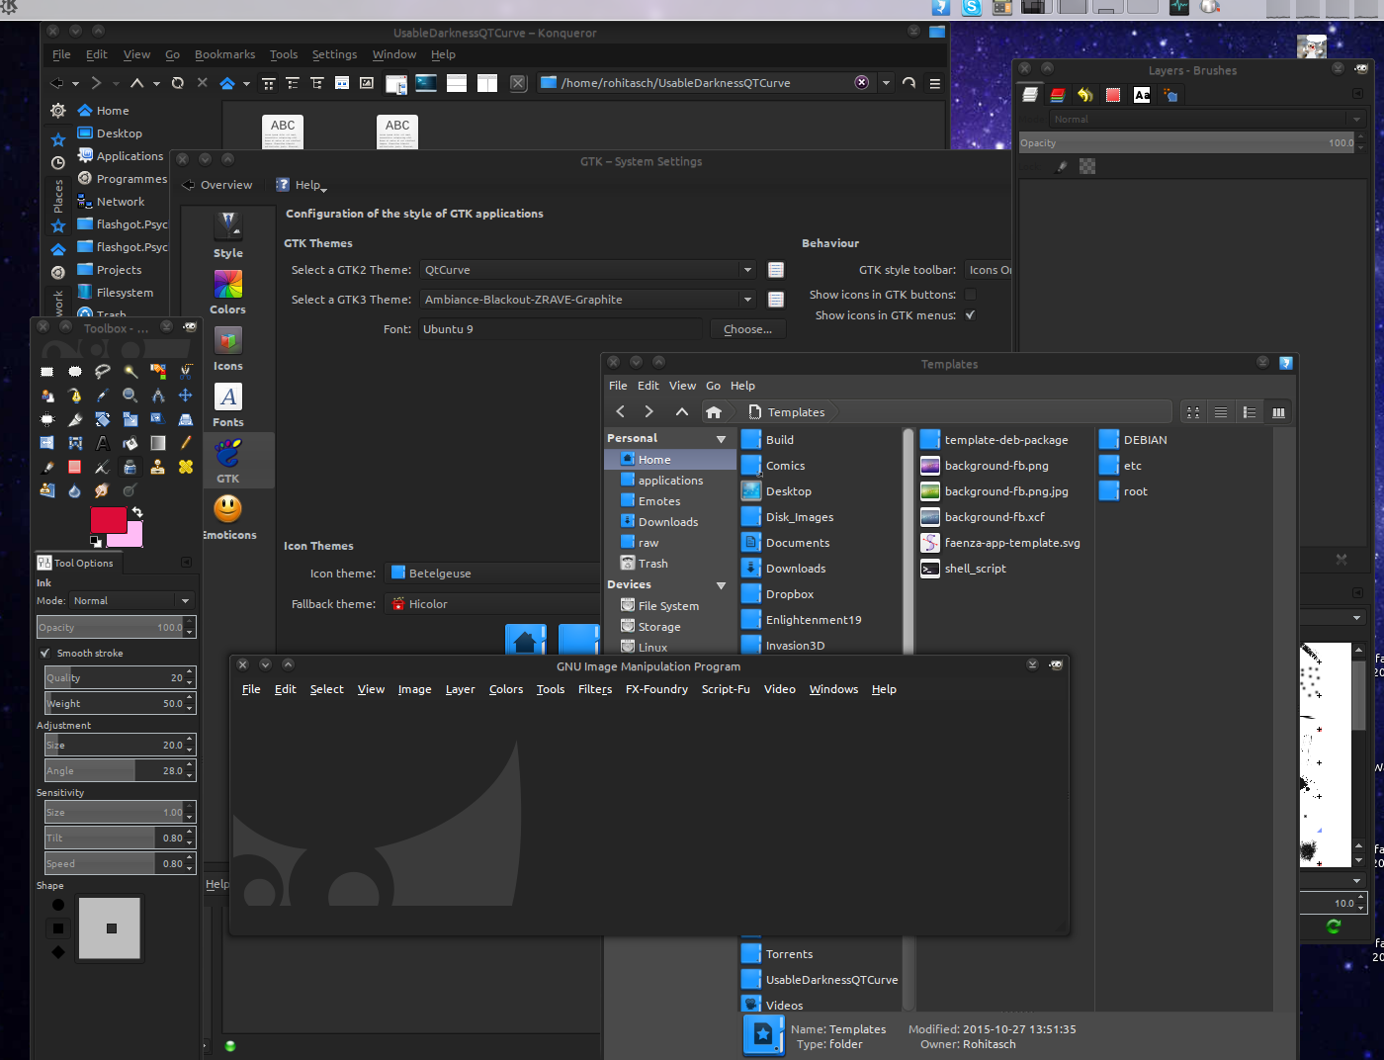Screen dimensions: 1384x1060
Task: Click the Choose... font button
Action: pyautogui.click(x=747, y=329)
